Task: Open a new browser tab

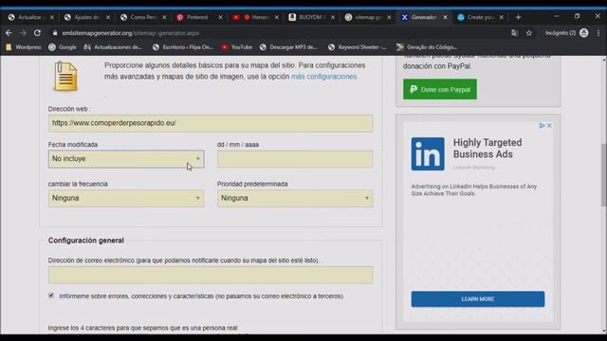Action: click(519, 17)
